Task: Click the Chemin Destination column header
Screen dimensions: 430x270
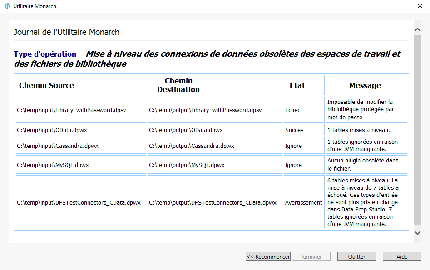Action: tap(178, 85)
